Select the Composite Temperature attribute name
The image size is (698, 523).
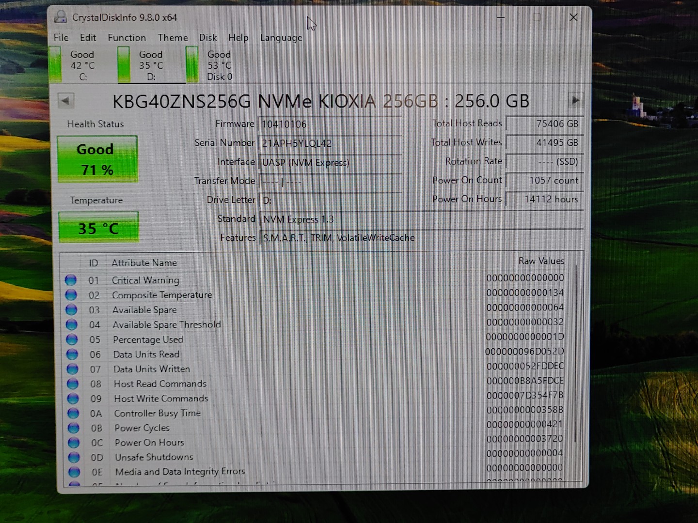162,295
